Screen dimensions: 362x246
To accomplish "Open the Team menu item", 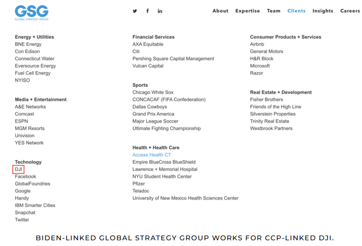I will 274,11.
